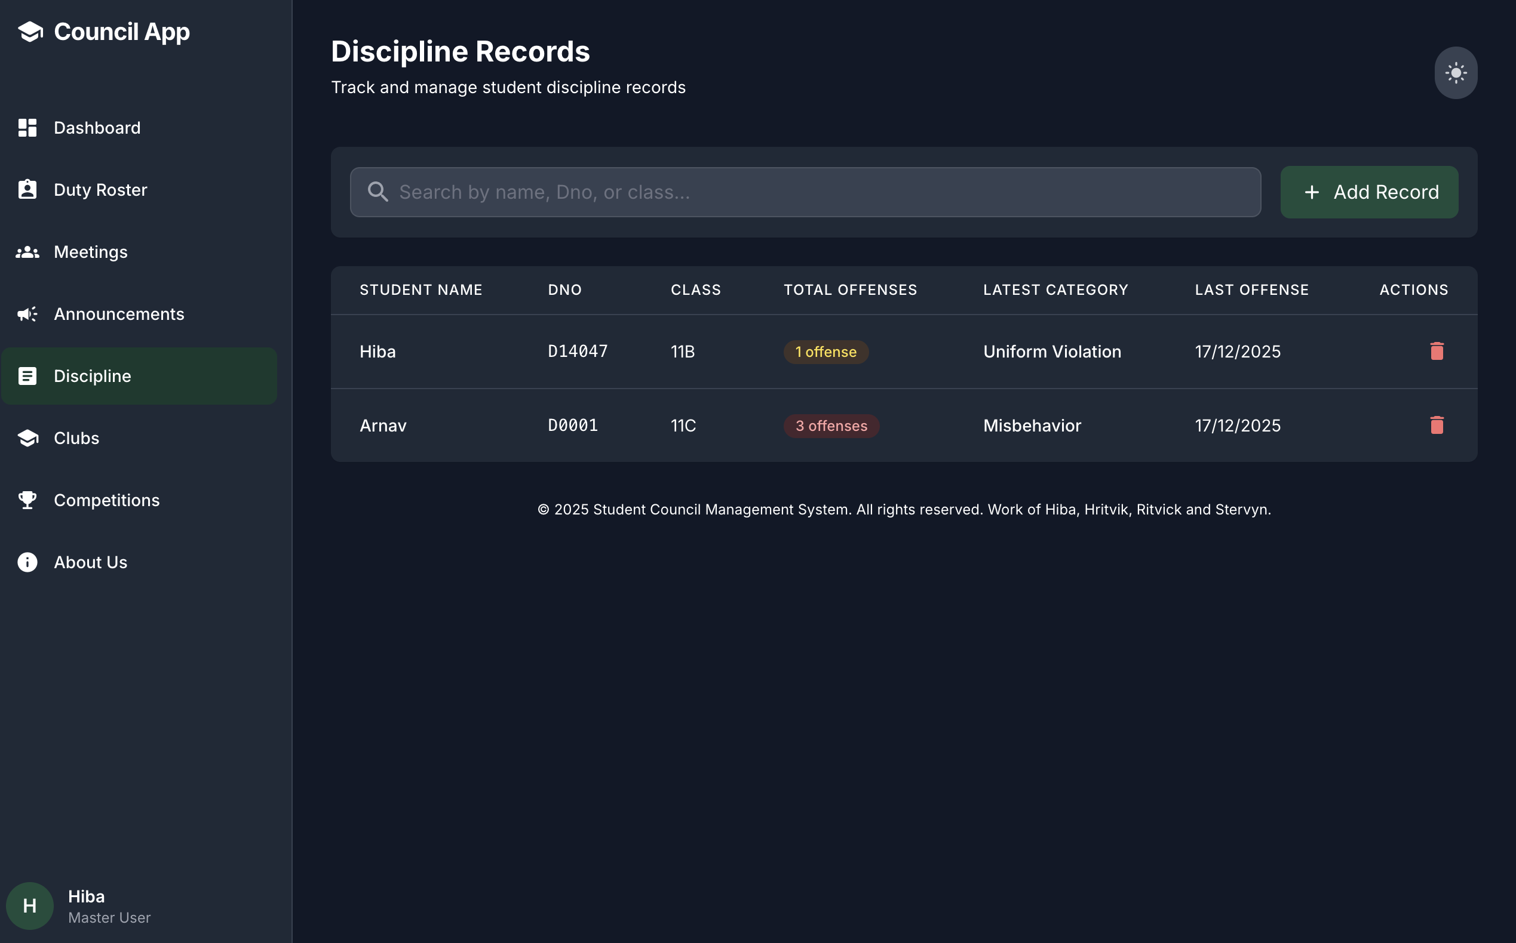Click the Duty Roster badge icon
This screenshot has width=1516, height=943.
[x=27, y=190]
